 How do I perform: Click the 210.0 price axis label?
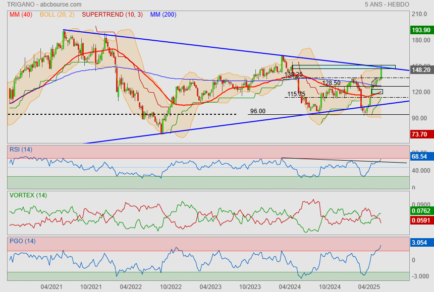pyautogui.click(x=419, y=14)
